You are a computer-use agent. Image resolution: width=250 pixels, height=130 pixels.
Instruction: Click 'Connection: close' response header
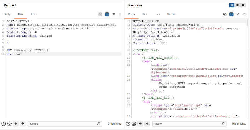tap(147, 39)
